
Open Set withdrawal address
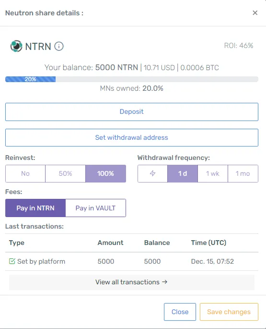pyautogui.click(x=132, y=138)
